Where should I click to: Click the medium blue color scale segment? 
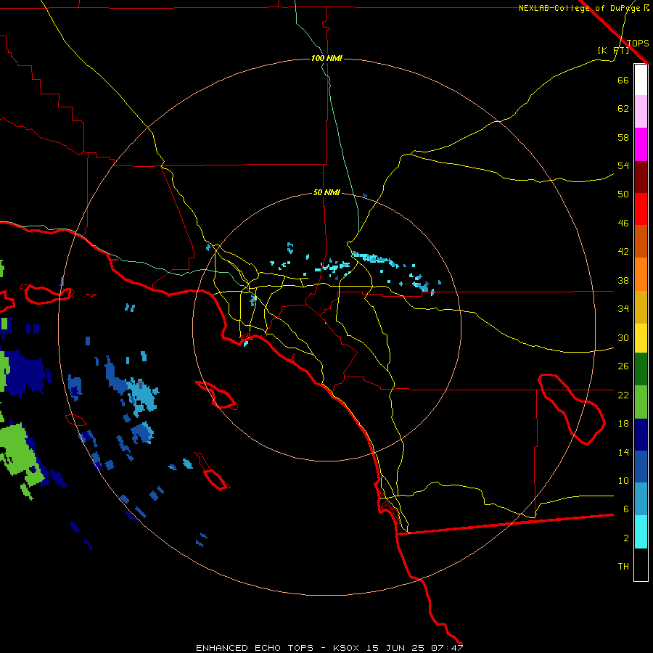641,467
